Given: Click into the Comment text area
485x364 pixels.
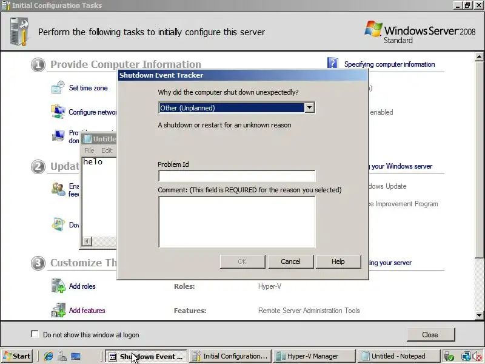Looking at the screenshot, I should click(x=236, y=222).
